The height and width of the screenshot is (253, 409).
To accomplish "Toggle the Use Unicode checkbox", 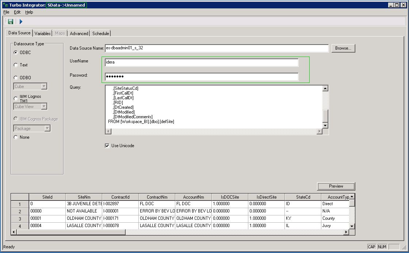I will tap(107, 146).
